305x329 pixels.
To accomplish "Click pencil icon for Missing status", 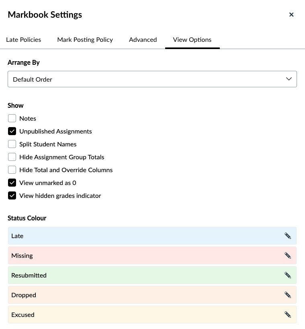I will [288, 255].
